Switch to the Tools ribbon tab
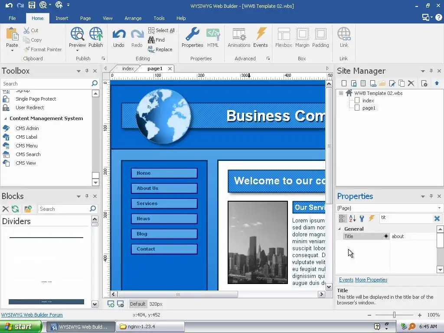 (x=159, y=18)
